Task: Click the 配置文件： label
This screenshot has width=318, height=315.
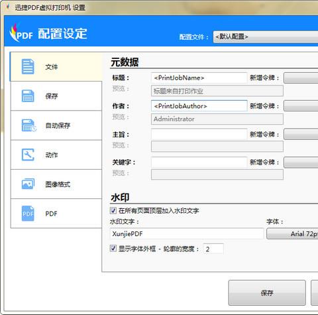Action: coord(193,37)
